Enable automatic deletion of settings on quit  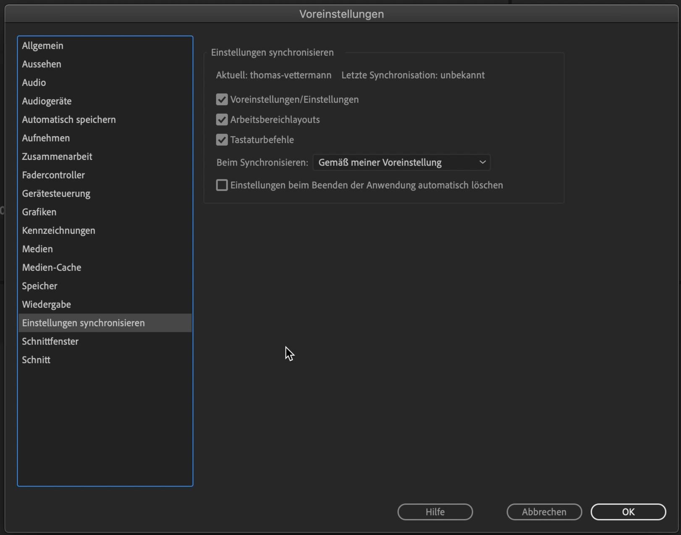(222, 185)
